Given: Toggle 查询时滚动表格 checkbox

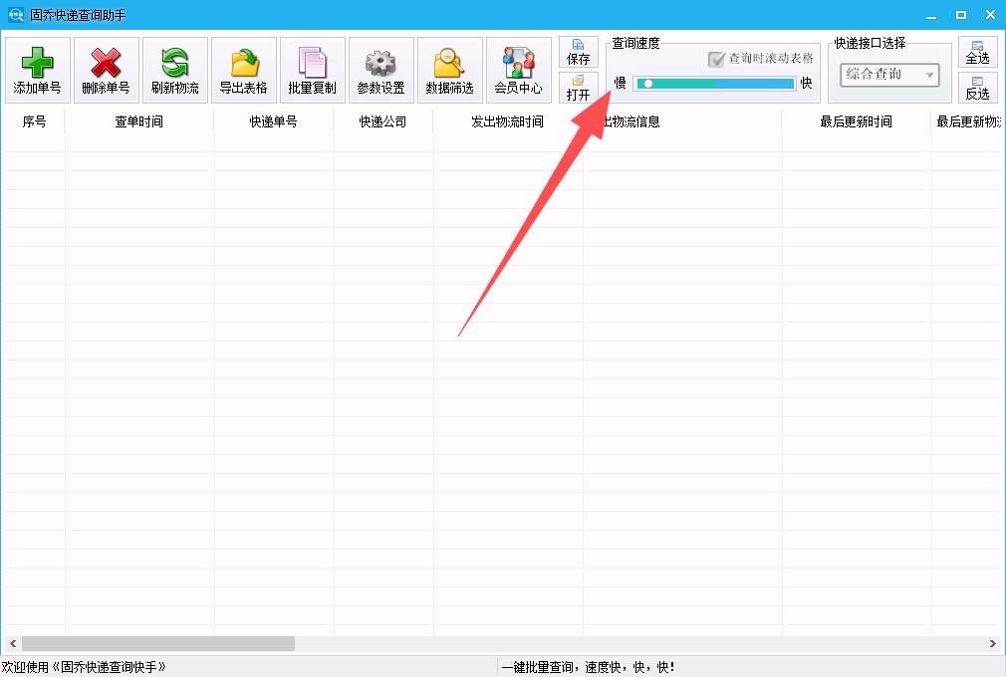Looking at the screenshot, I should point(716,59).
